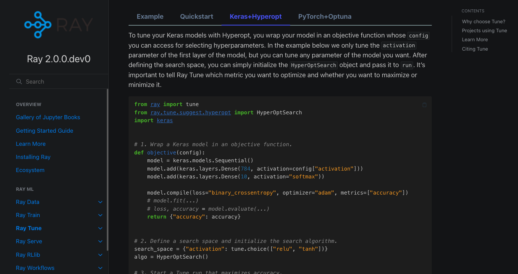Image resolution: width=518 pixels, height=274 pixels.
Task: Click comment '# 2. Define a search space'
Action: [x=236, y=241]
